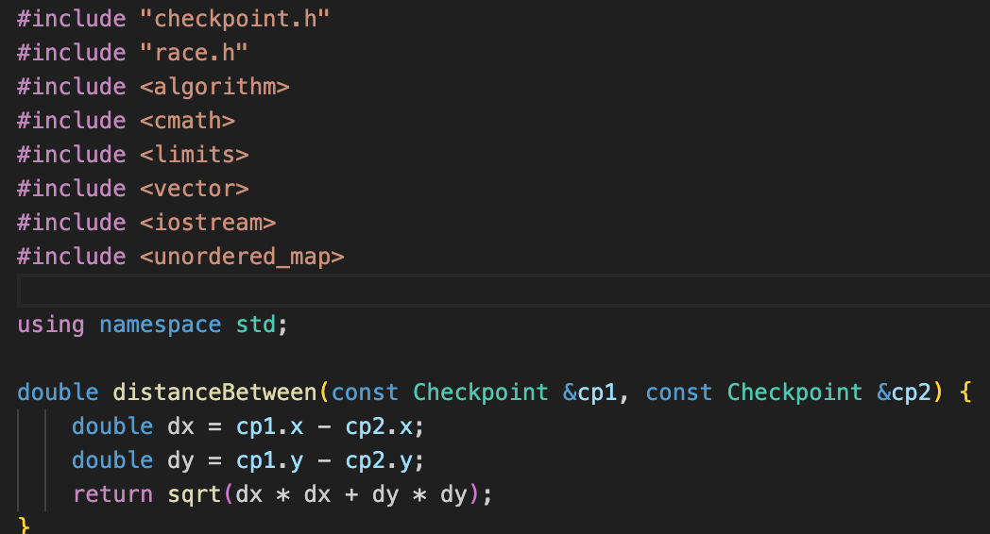Click cp2.x in the dx line

point(379,426)
